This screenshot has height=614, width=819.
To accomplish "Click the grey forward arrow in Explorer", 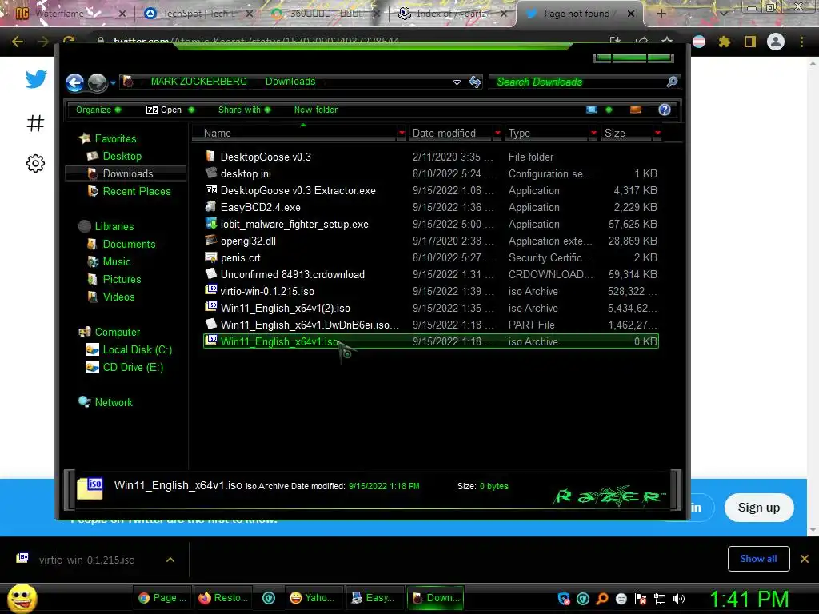I will pyautogui.click(x=97, y=82).
